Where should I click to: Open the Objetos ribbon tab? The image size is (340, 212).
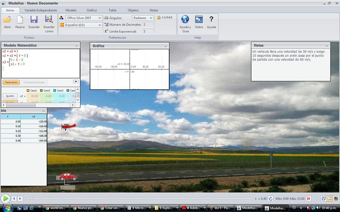tap(133, 10)
